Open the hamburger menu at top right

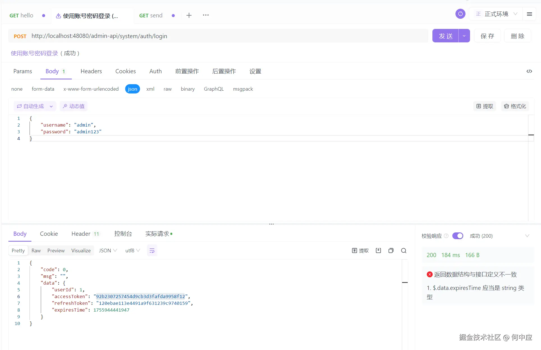pyautogui.click(x=529, y=14)
